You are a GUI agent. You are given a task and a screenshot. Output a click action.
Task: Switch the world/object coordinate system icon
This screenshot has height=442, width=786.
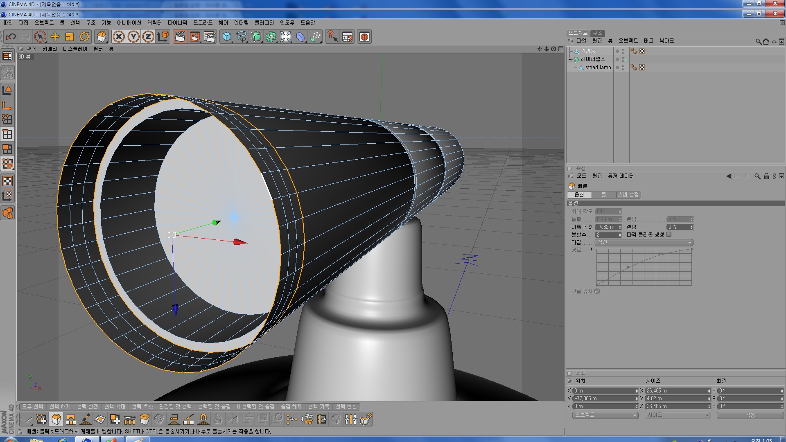click(x=163, y=37)
